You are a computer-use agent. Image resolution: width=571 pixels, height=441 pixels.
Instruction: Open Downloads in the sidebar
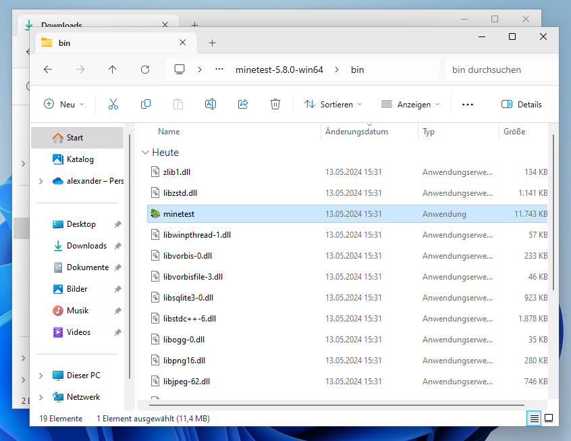[77, 246]
